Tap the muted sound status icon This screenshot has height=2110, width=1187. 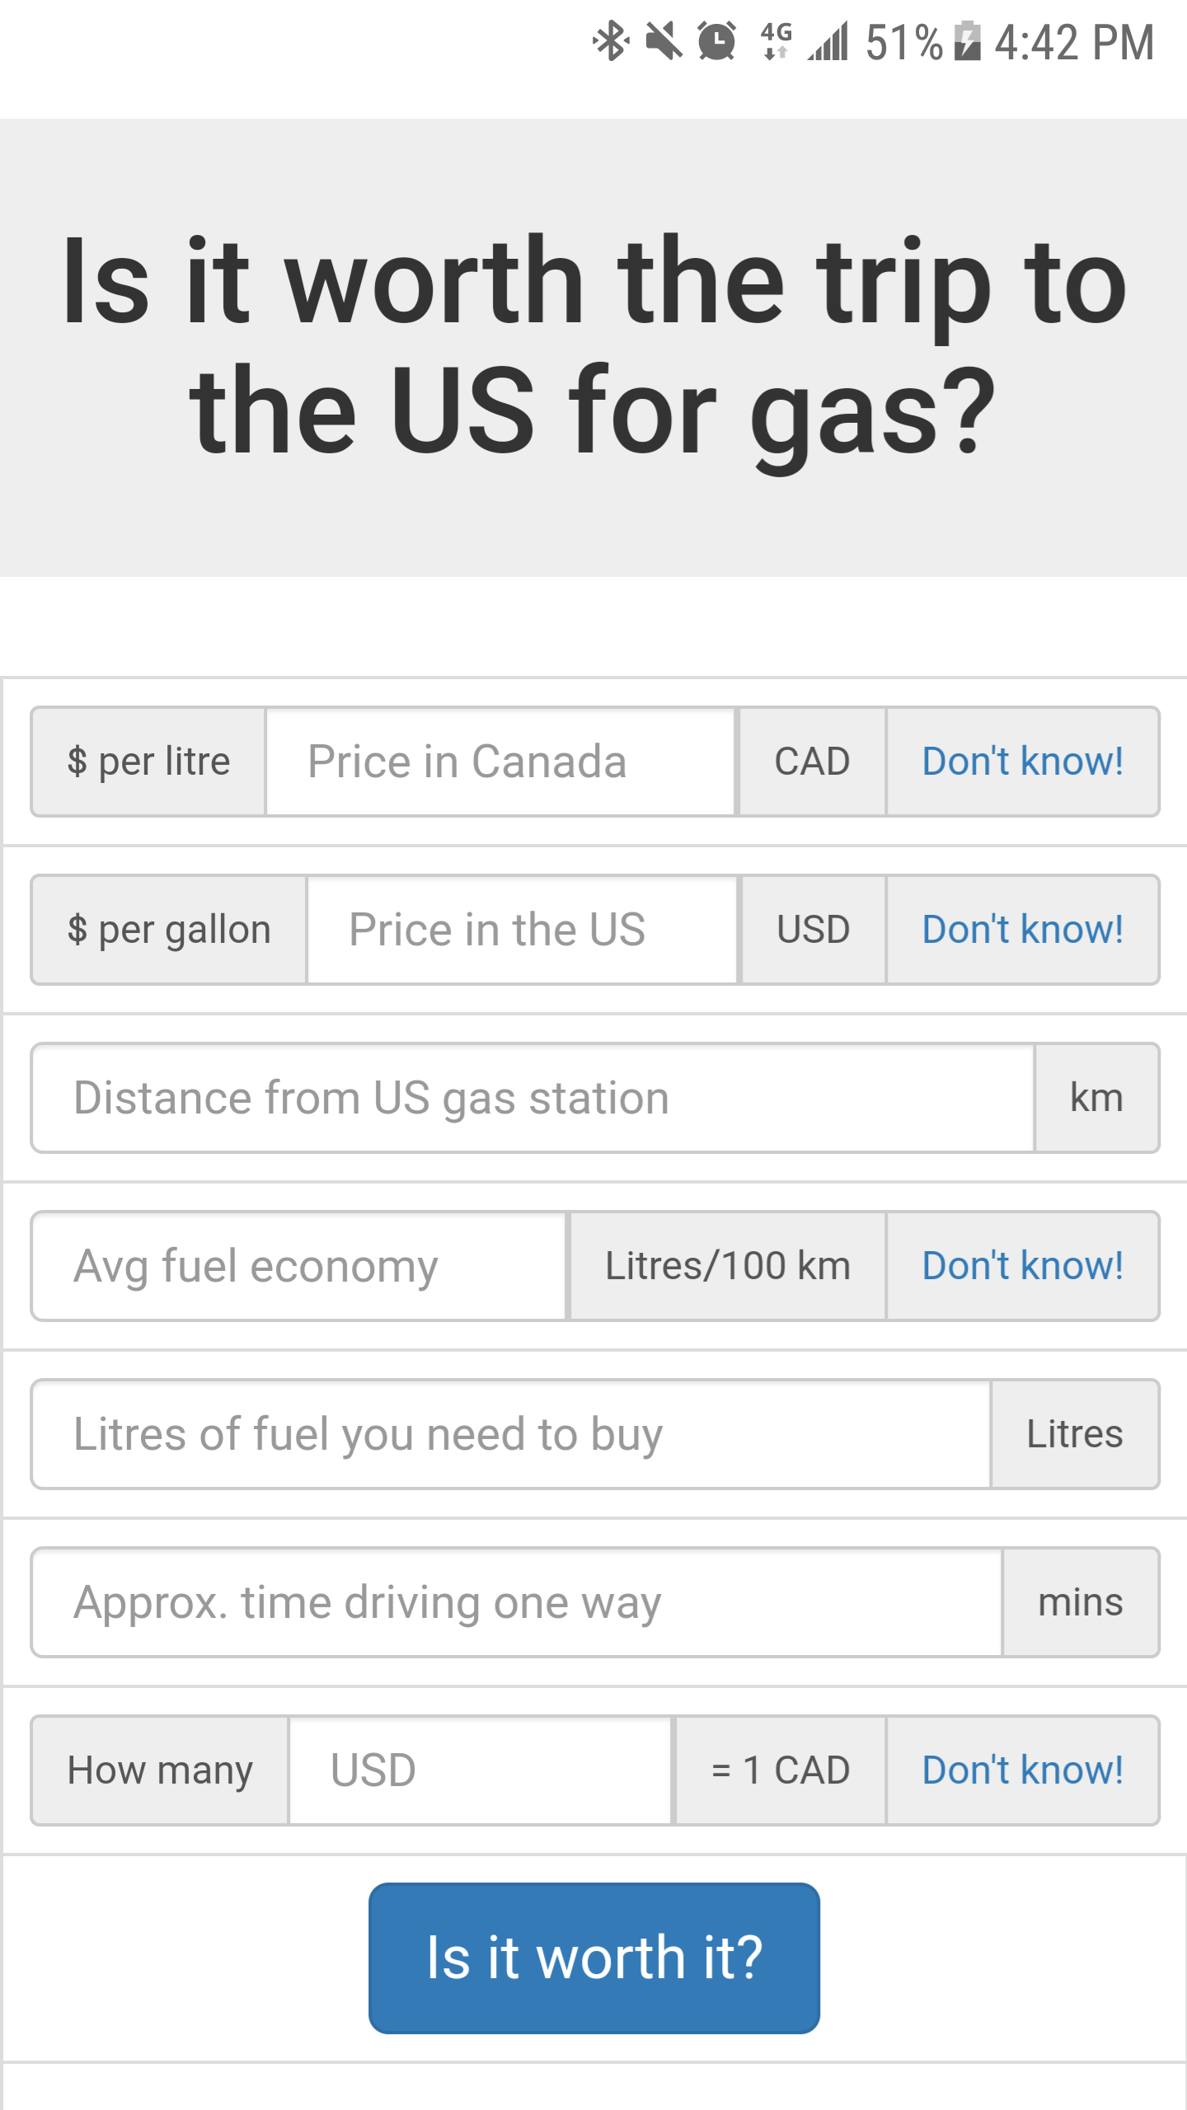(664, 41)
